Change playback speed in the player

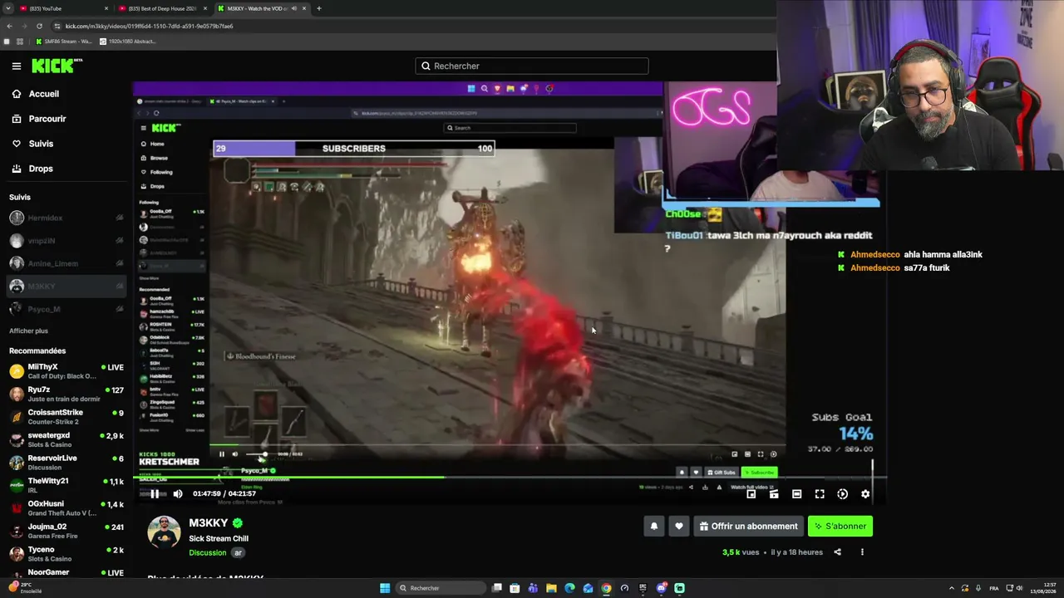click(x=842, y=494)
